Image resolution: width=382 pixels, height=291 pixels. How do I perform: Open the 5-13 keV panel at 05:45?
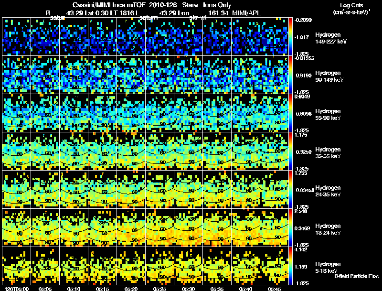(274, 266)
